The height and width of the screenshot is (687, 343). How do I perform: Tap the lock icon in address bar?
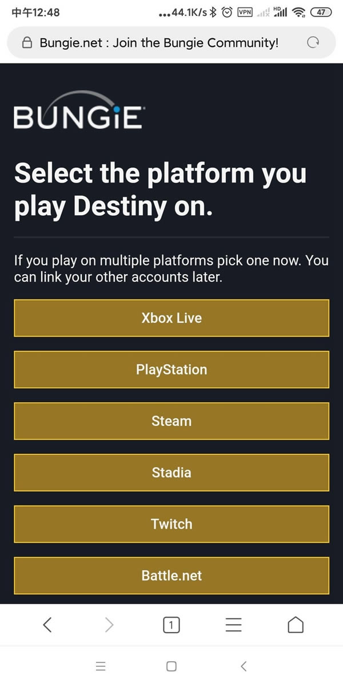[x=26, y=43]
